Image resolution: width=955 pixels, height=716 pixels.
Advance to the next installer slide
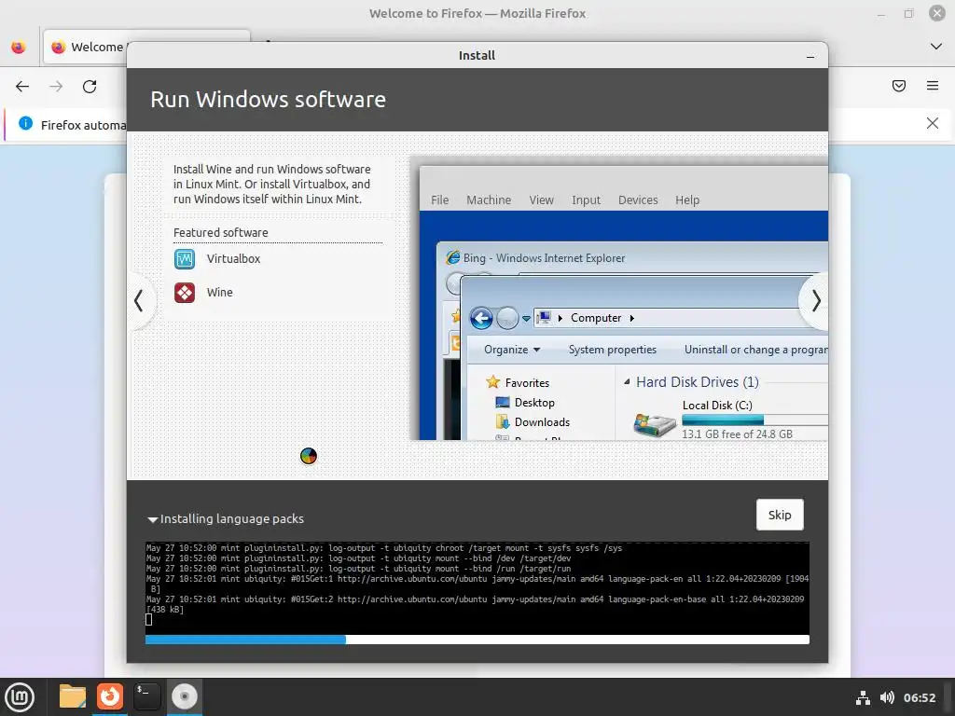tap(815, 301)
